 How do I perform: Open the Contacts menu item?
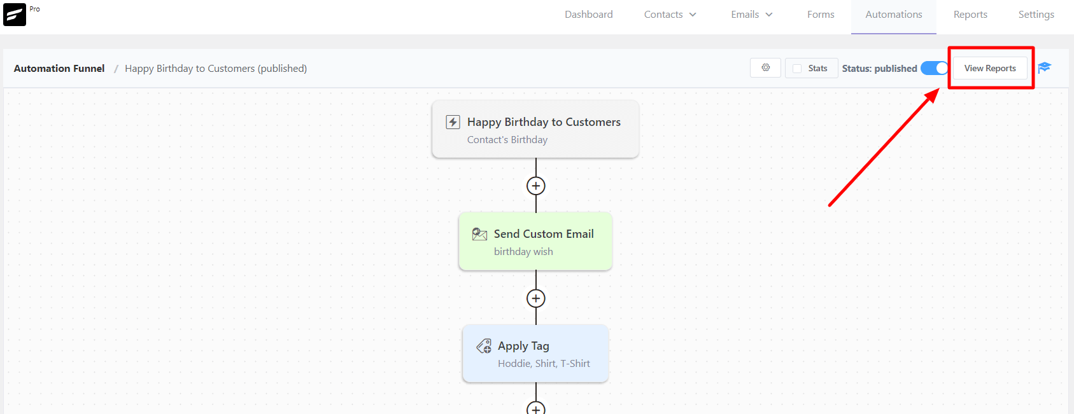[x=663, y=15]
